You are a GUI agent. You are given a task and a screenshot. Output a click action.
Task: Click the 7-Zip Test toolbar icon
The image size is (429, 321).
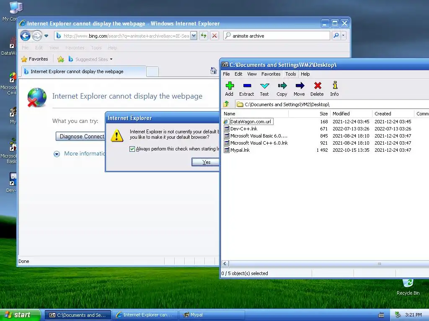point(264,89)
